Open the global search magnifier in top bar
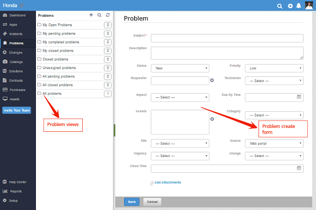Viewport: 316px width, 210px height. [x=280, y=6]
